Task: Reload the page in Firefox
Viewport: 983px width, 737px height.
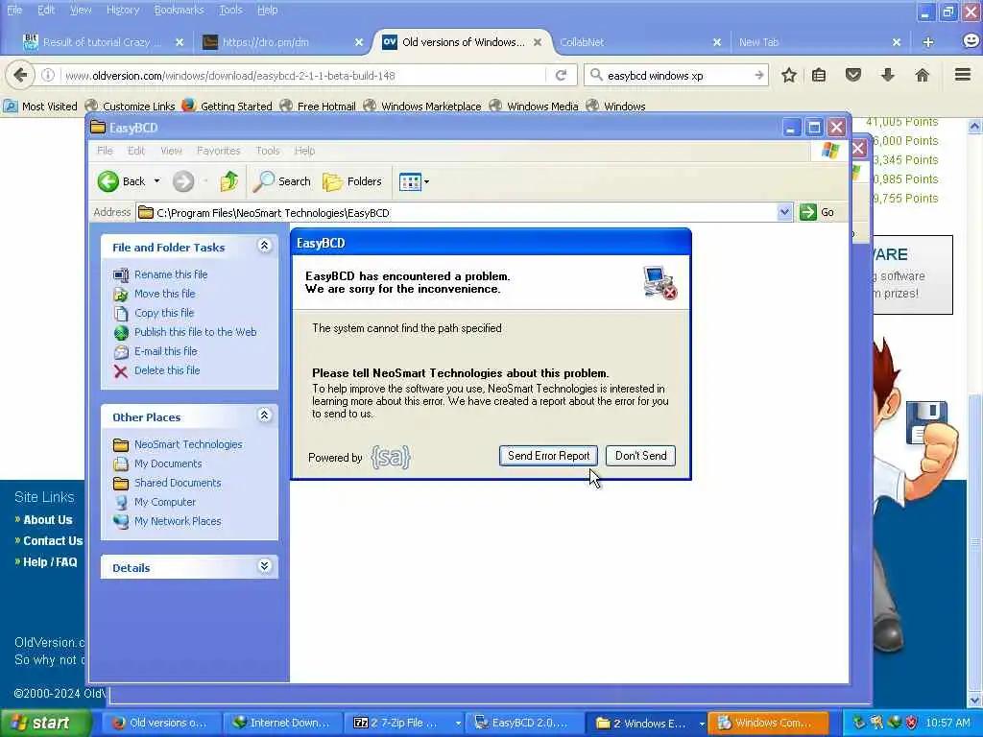Action: coord(561,76)
